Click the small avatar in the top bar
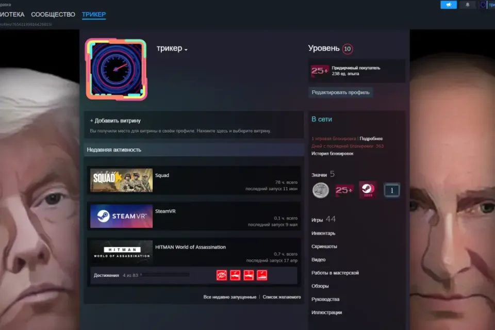This screenshot has width=495, height=330. [x=483, y=5]
